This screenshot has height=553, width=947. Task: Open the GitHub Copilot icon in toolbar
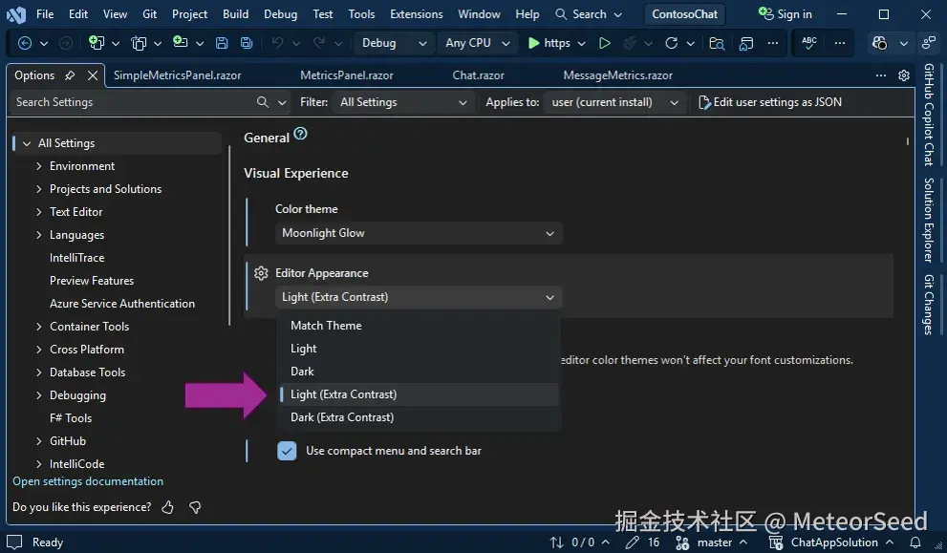tap(880, 43)
